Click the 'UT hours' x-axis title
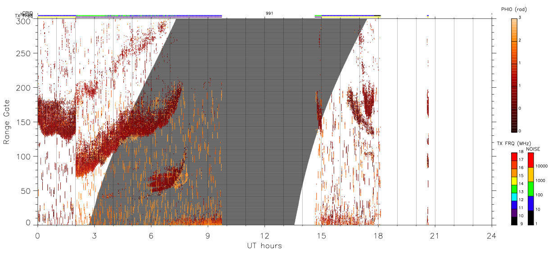 pyautogui.click(x=264, y=246)
